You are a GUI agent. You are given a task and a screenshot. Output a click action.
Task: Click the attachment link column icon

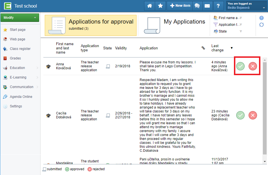203,48
